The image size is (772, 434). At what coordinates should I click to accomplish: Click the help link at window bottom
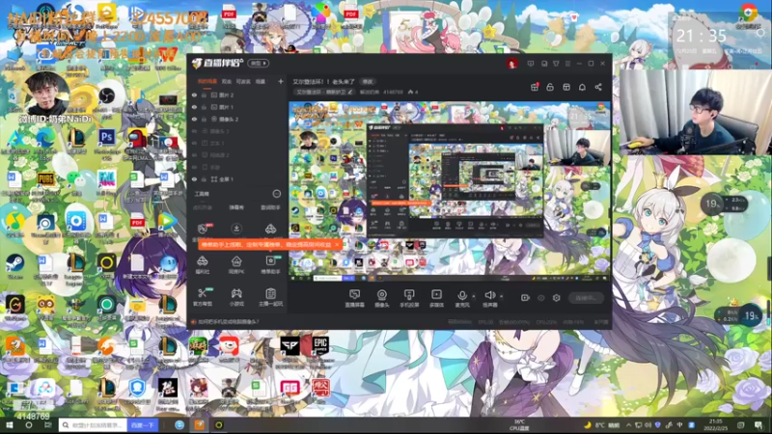(x=228, y=322)
